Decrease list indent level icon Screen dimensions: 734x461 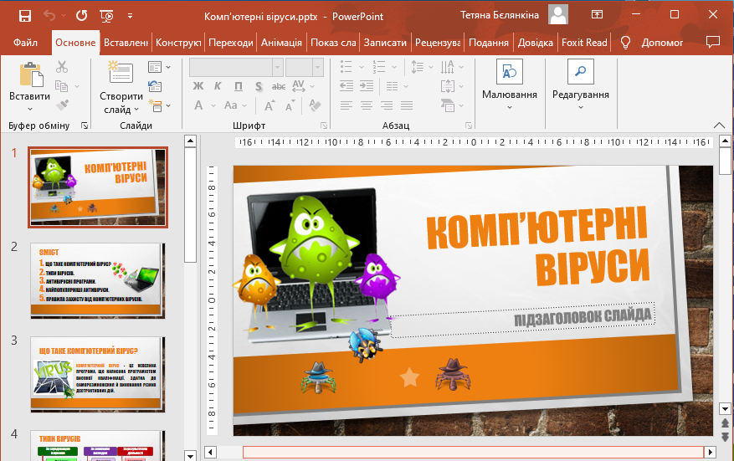click(346, 86)
